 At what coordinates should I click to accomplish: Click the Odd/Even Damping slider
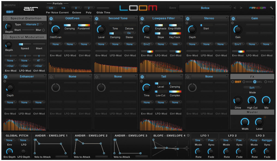(x=70, y=25)
